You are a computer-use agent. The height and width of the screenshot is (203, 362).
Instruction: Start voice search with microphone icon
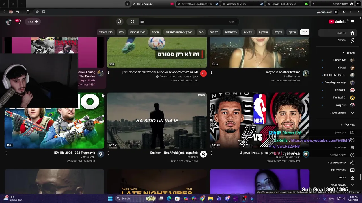pyautogui.click(x=120, y=22)
